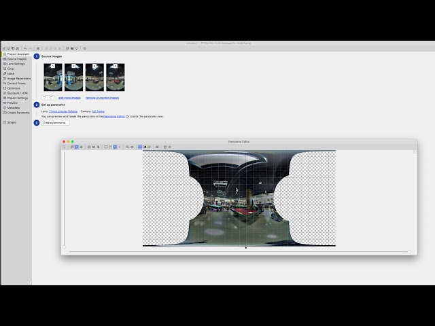Open the Image Parameters tab
The image size is (435, 326).
click(x=16, y=79)
